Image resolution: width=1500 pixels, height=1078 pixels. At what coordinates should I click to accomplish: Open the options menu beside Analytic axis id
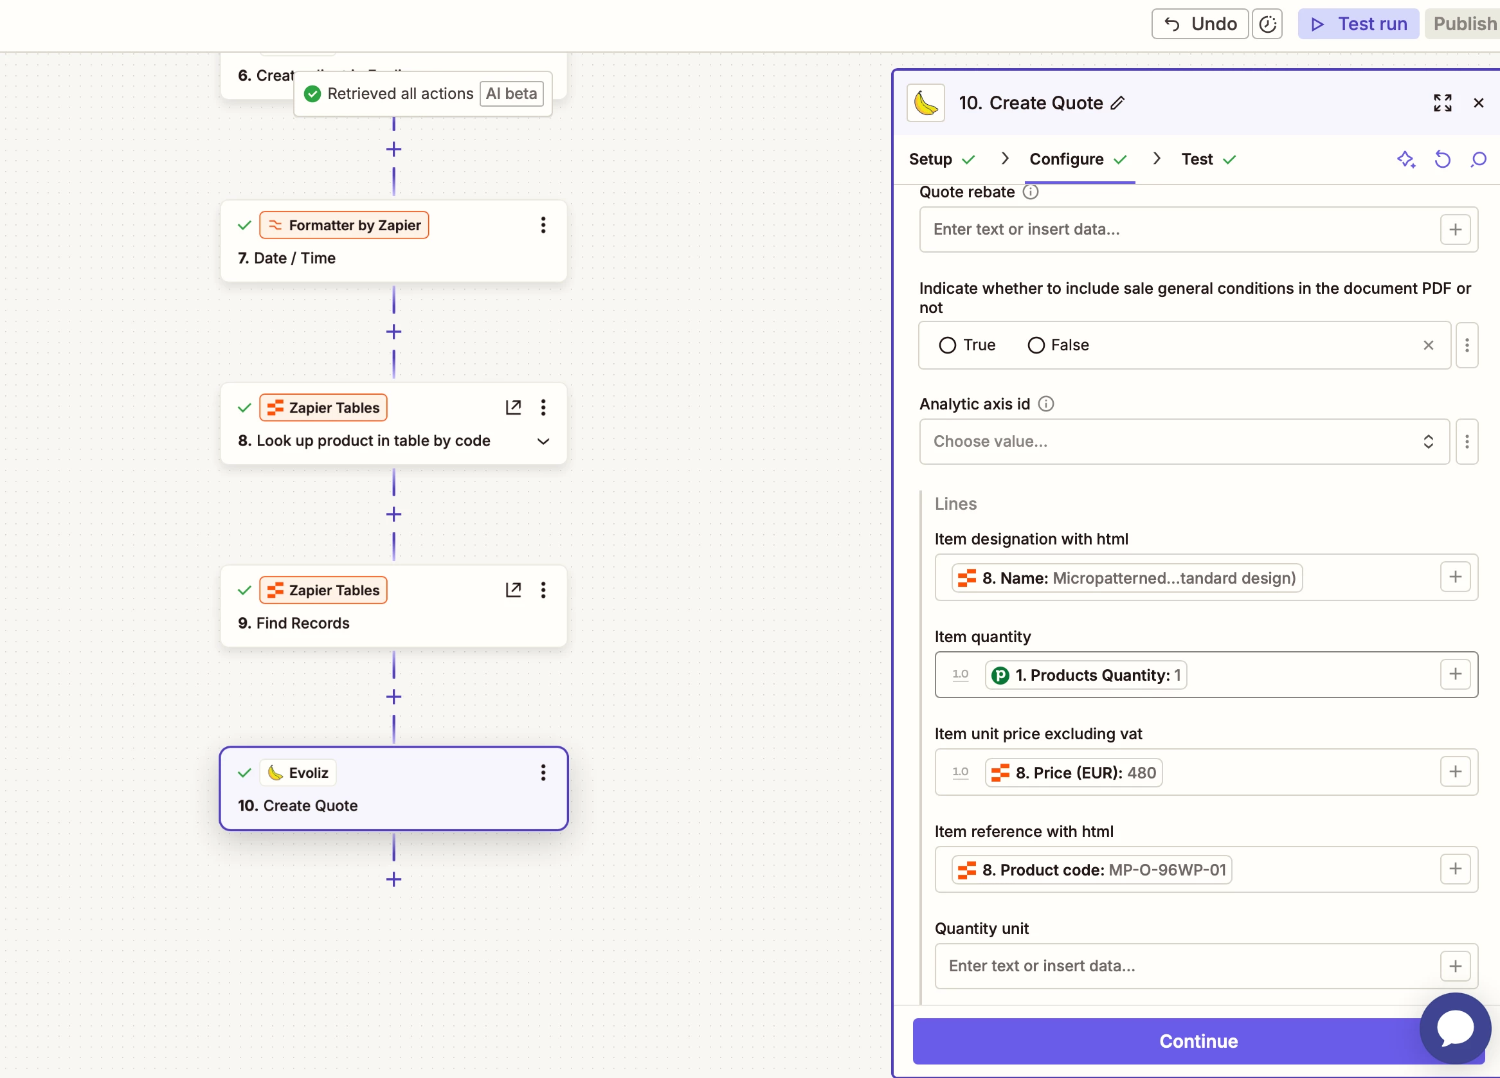coord(1467,442)
